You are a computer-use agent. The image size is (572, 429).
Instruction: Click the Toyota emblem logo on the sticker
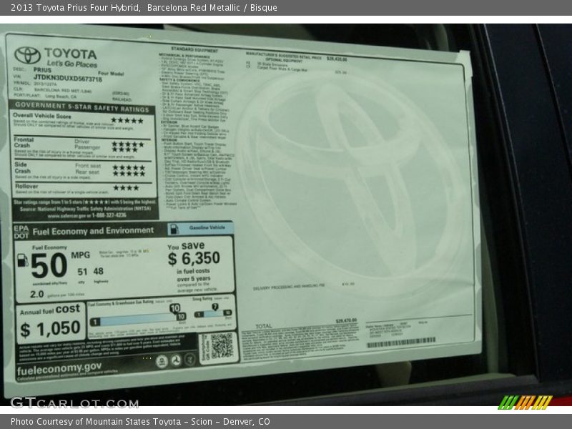[x=27, y=56]
